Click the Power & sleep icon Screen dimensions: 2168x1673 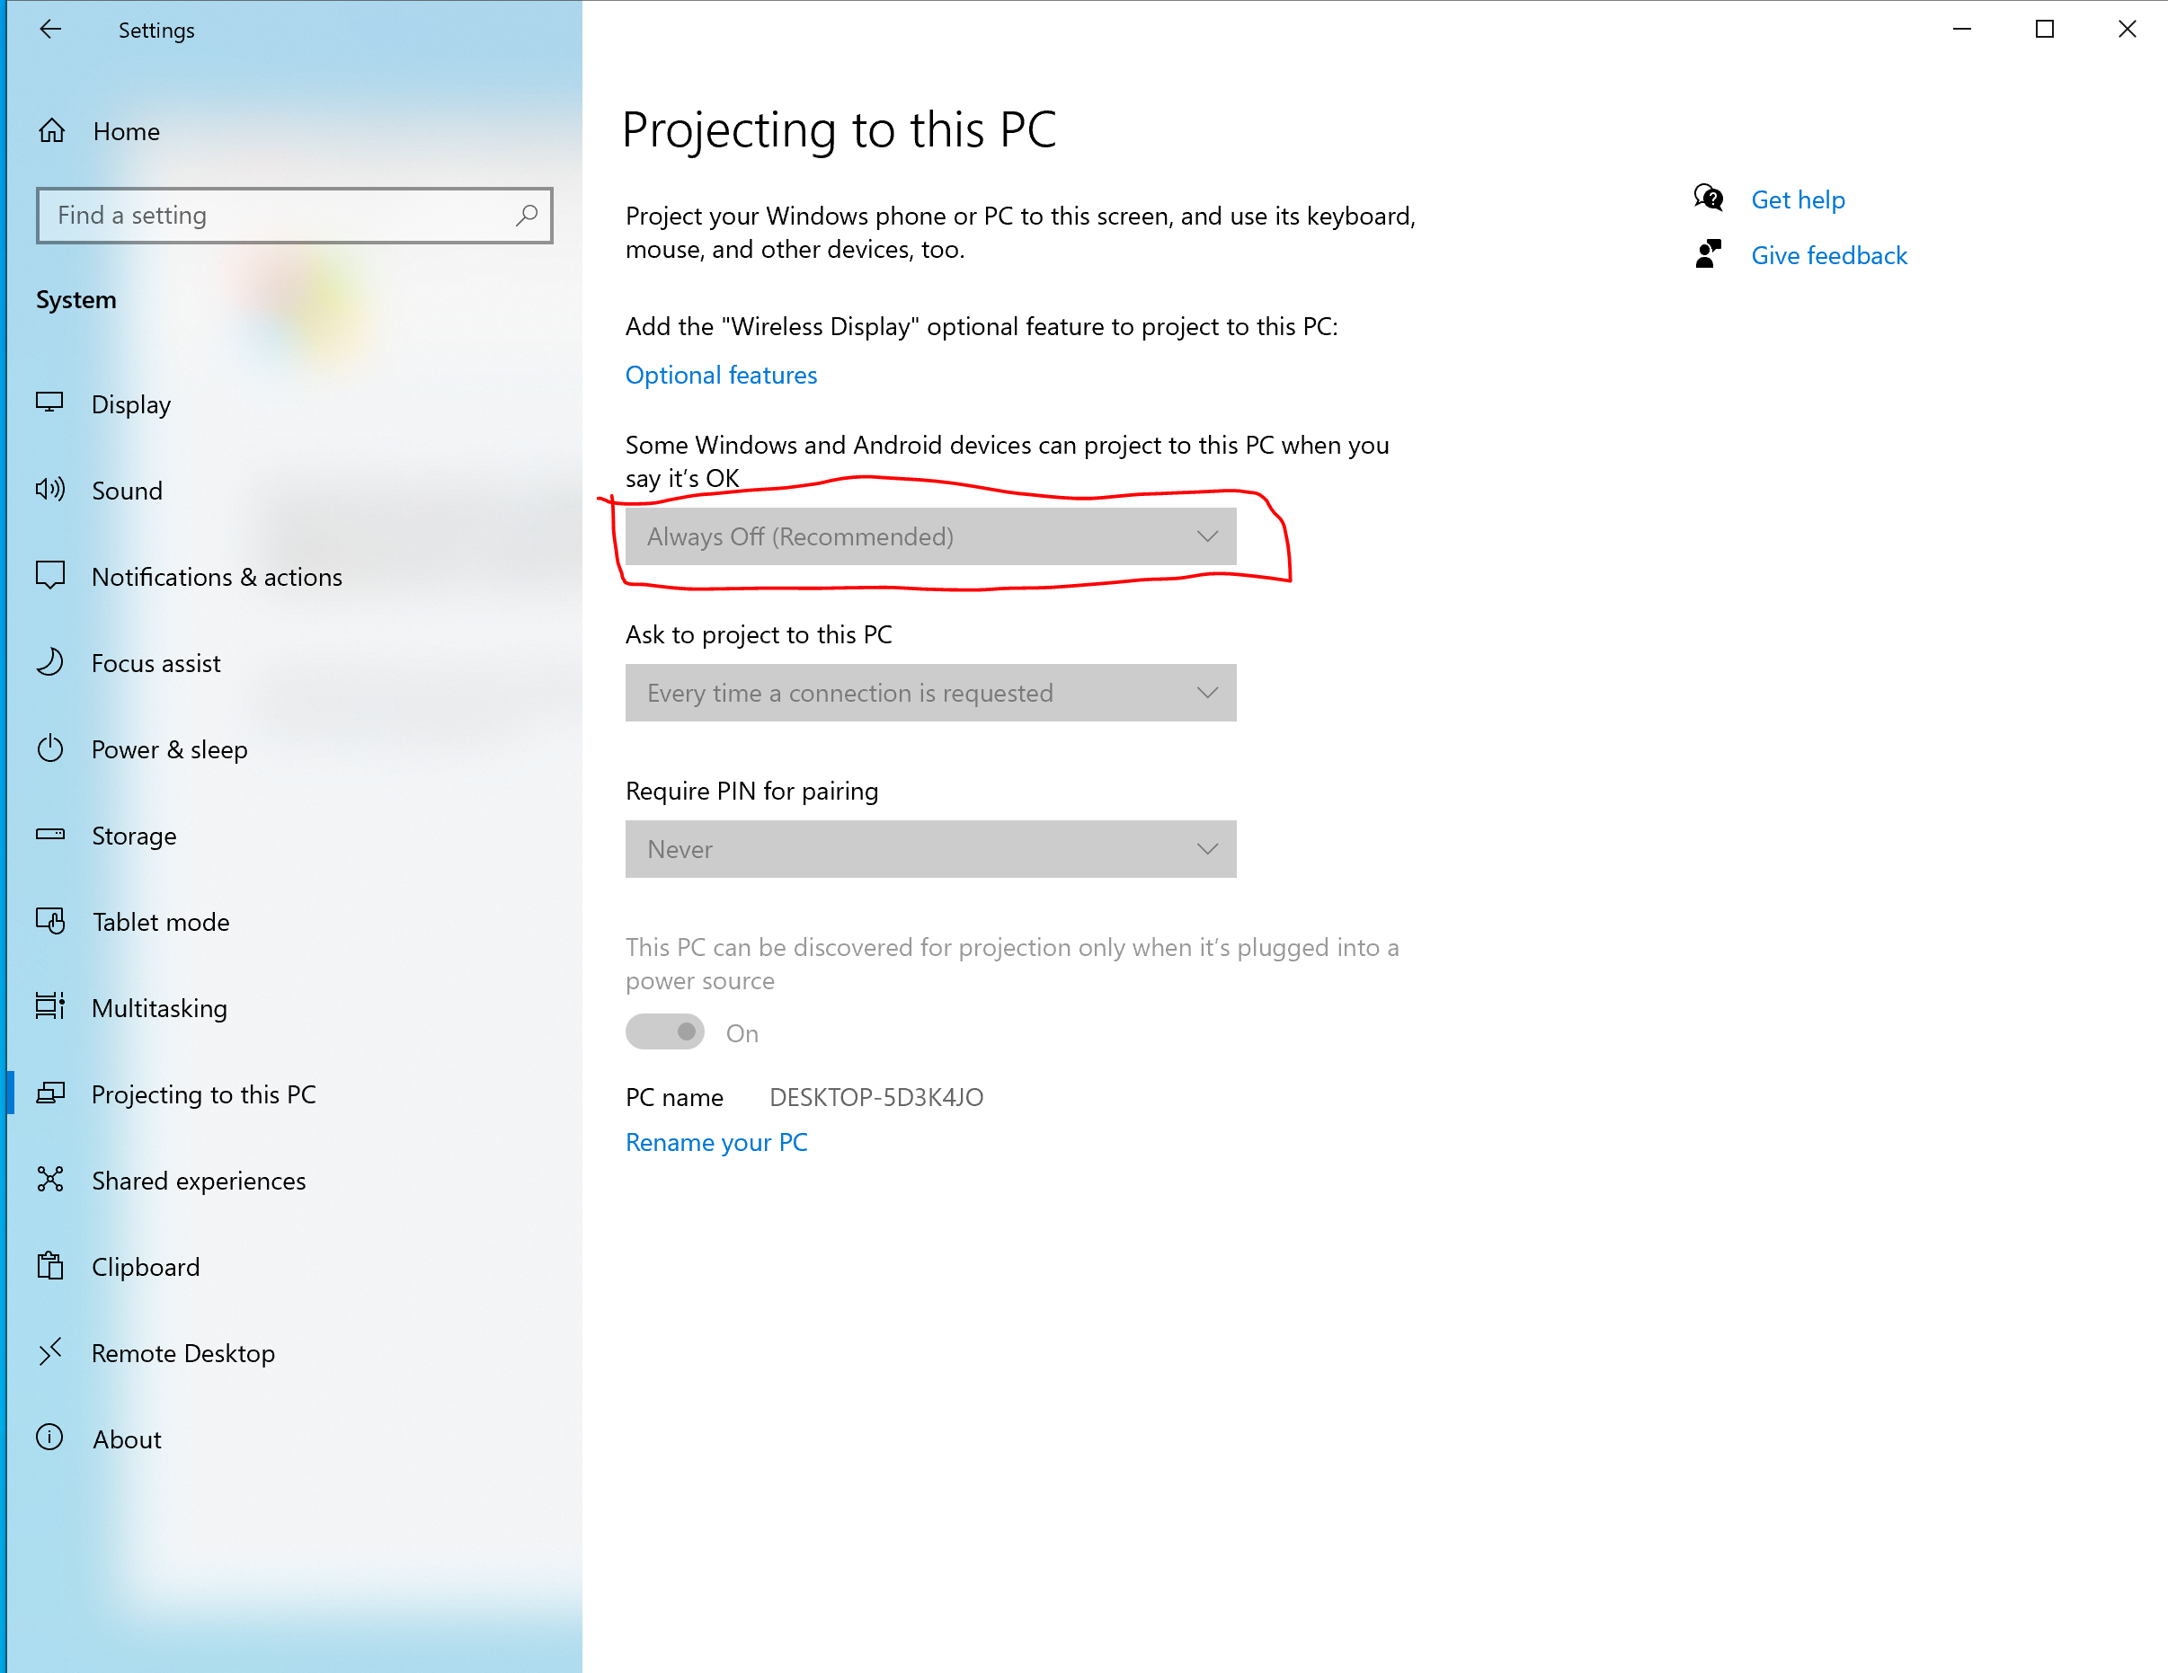click(x=49, y=748)
